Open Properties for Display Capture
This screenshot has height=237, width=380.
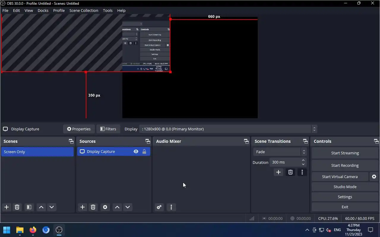coord(79,129)
